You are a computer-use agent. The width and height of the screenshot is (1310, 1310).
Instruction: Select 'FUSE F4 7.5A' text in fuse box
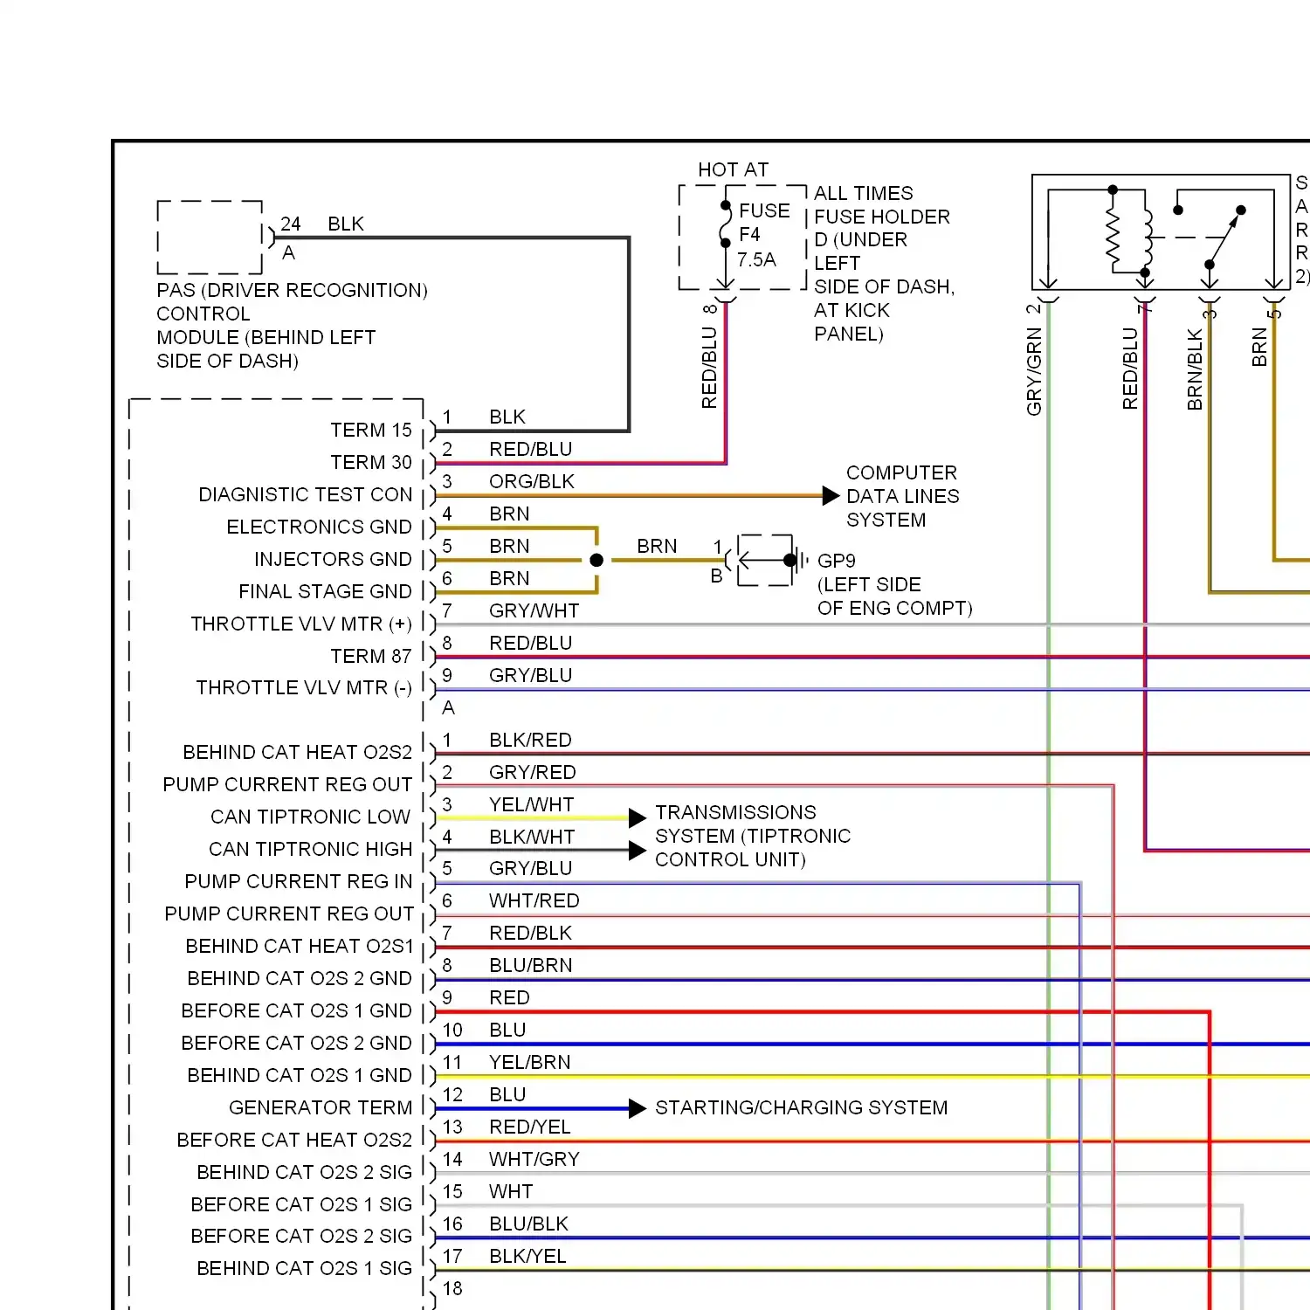762,235
